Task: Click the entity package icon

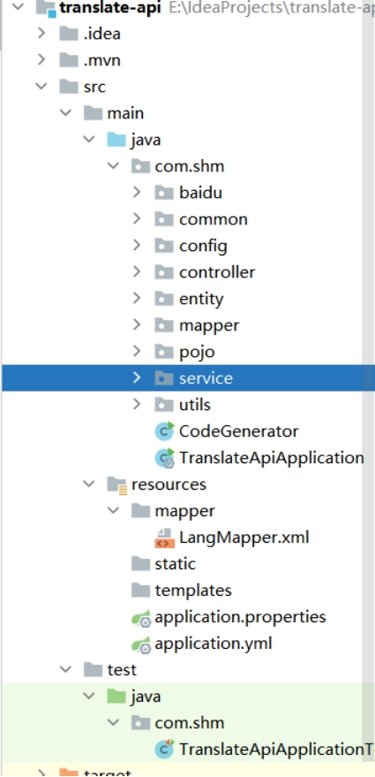Action: [164, 298]
